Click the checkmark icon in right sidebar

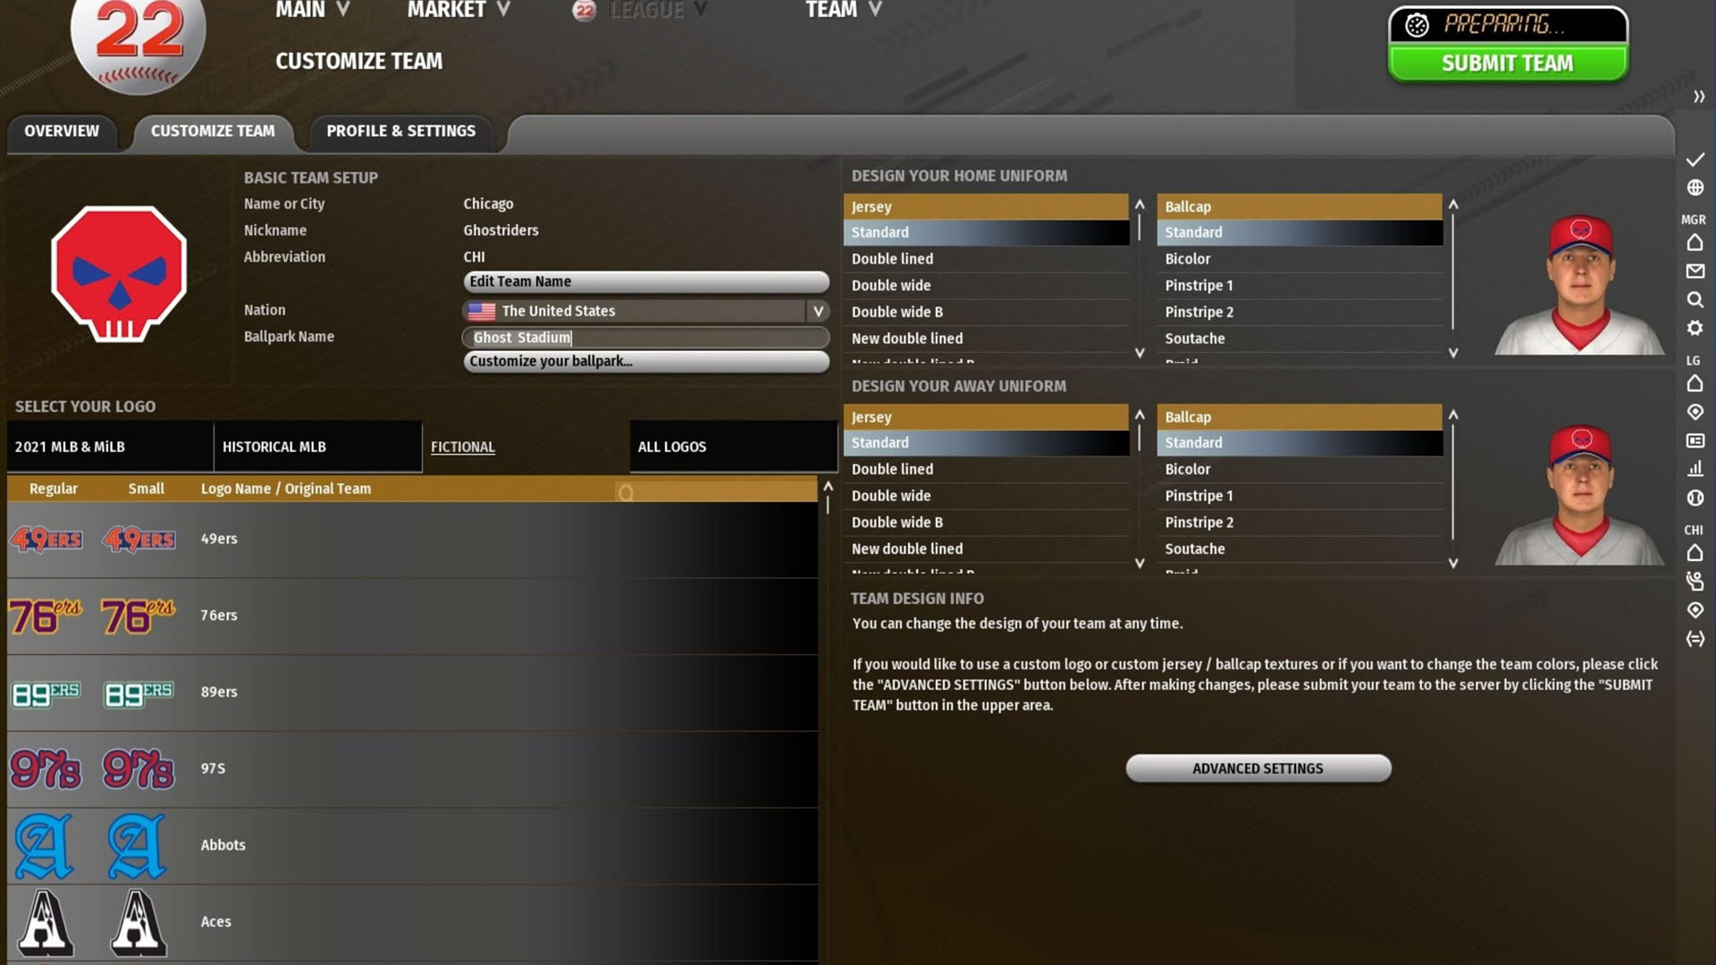1695,160
